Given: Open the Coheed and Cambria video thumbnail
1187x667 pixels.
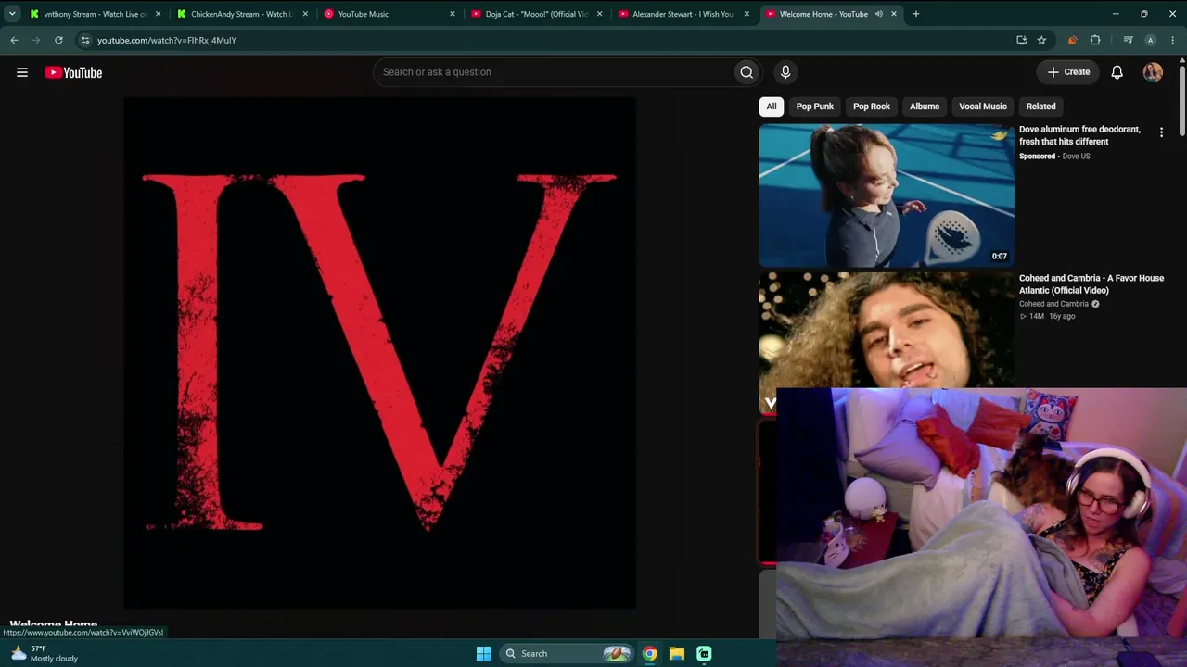Looking at the screenshot, I should tap(887, 331).
